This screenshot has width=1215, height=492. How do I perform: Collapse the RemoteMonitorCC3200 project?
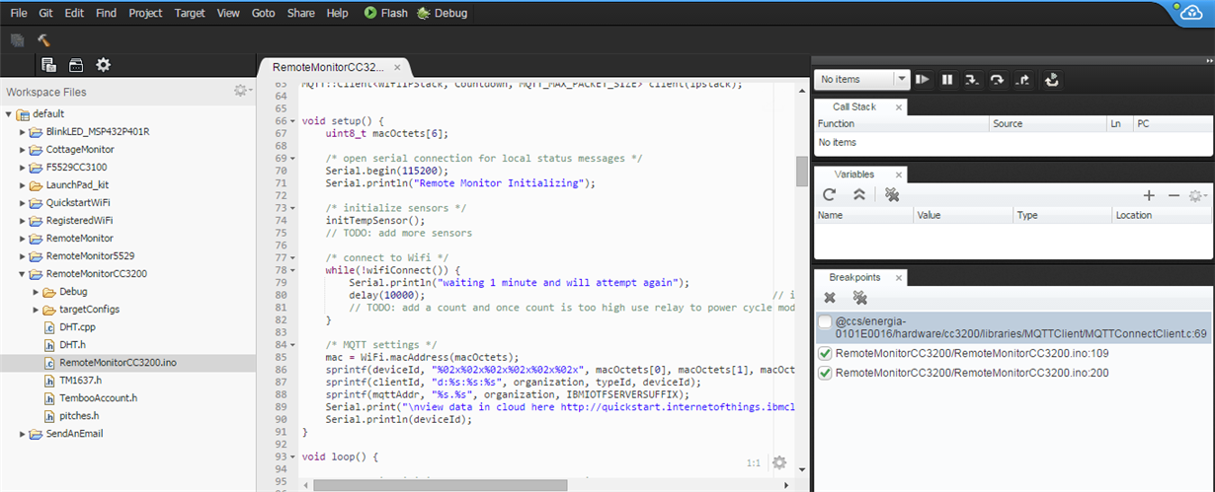tap(23, 273)
